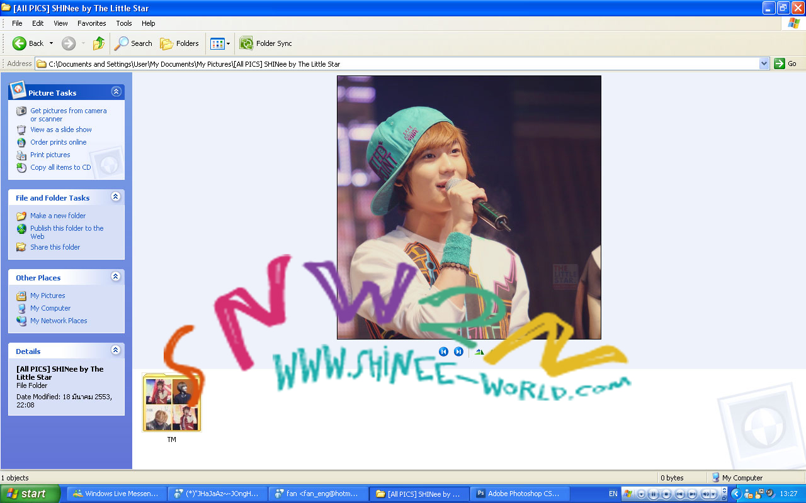The width and height of the screenshot is (806, 503).
Task: Open My Pictures from Other Places
Action: 48,296
